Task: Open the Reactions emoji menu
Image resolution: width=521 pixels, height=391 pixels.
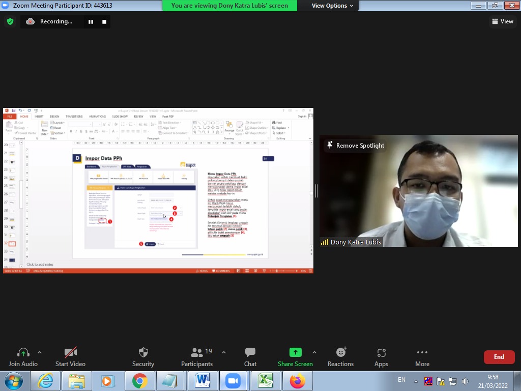Action: click(x=340, y=353)
